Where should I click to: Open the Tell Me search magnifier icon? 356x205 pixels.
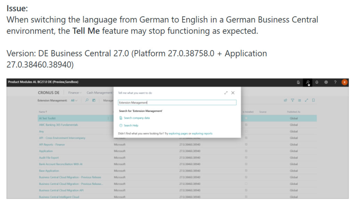[308, 82]
